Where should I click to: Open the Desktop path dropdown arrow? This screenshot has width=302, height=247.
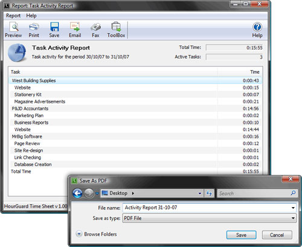coord(200,193)
